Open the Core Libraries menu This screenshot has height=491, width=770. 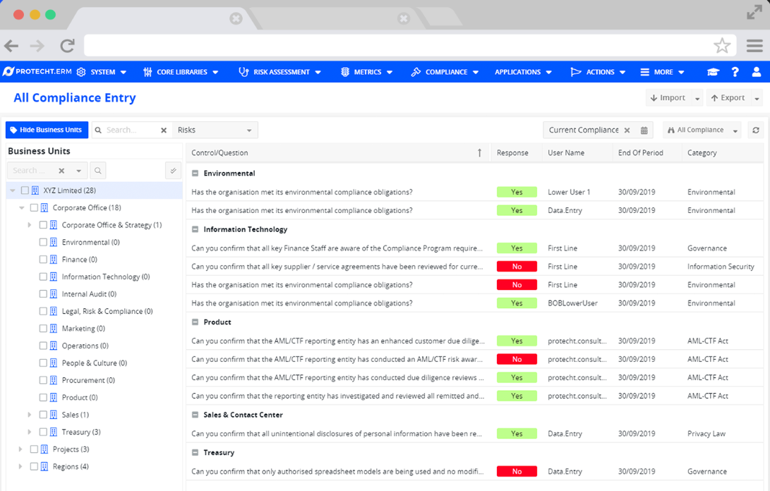[181, 71]
